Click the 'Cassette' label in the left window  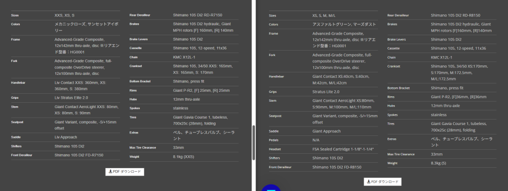tap(135, 48)
